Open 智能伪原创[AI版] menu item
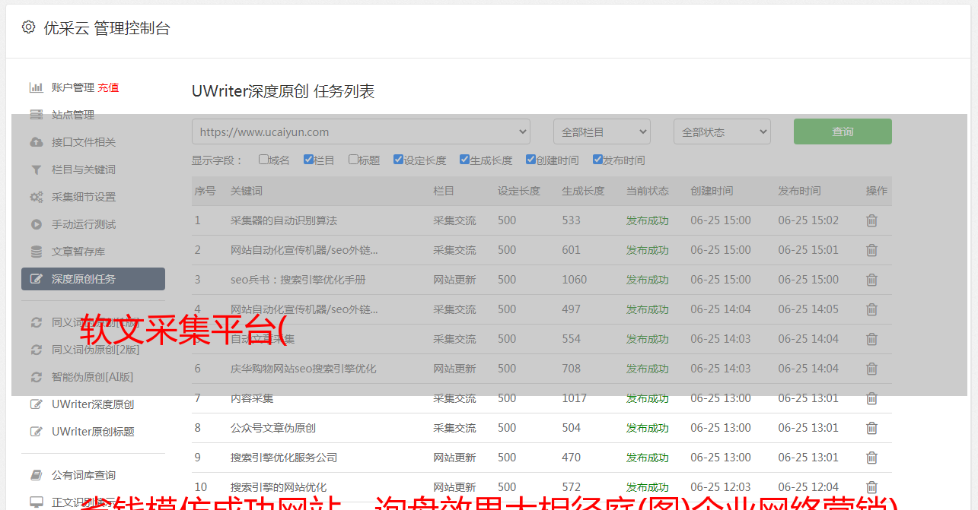This screenshot has width=978, height=510. pos(93,377)
